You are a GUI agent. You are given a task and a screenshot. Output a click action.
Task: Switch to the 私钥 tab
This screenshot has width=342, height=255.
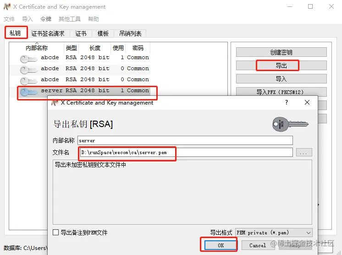click(x=16, y=33)
